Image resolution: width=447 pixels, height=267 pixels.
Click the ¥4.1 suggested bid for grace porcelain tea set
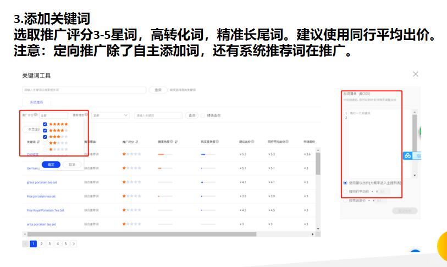tap(242, 182)
